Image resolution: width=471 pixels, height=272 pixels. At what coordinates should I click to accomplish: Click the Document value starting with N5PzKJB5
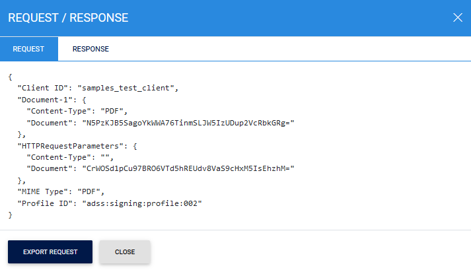pyautogui.click(x=188, y=122)
